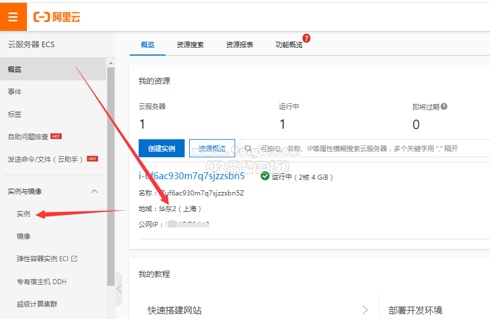This screenshot has width=490, height=319.
Task: Click the red 7 notification badge
Action: (306, 38)
